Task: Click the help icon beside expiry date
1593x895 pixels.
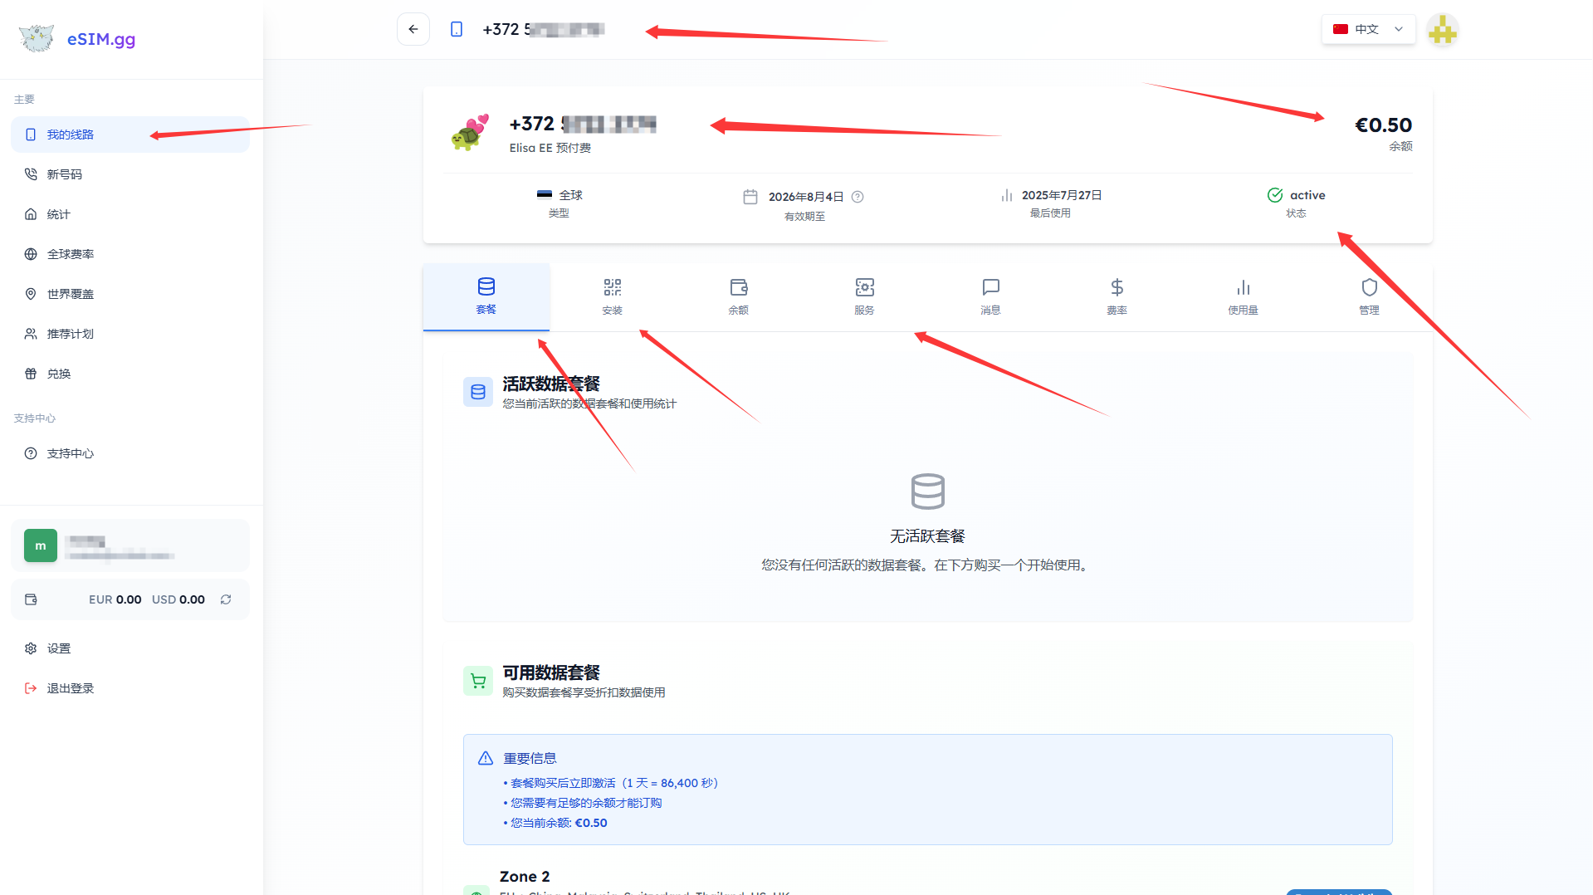Action: 858,197
